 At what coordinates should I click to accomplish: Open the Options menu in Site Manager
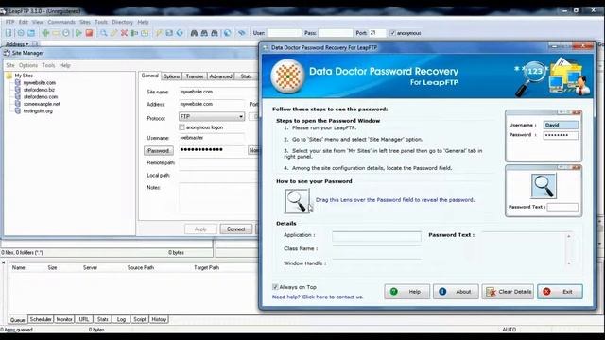click(28, 65)
